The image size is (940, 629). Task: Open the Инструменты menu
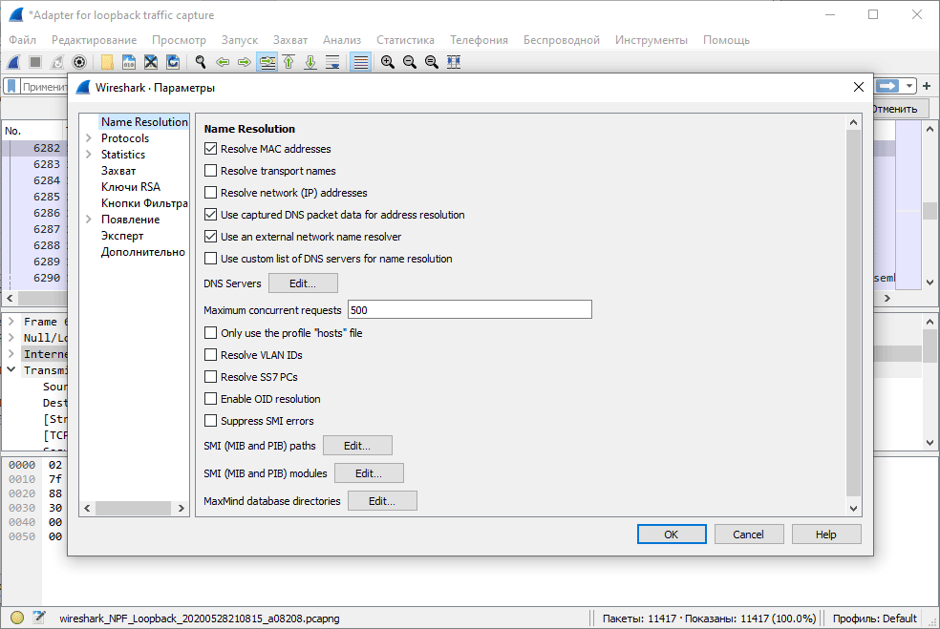[652, 39]
